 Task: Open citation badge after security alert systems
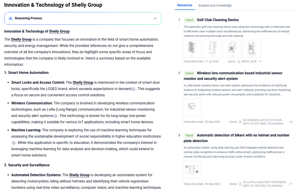pos(56,116)
